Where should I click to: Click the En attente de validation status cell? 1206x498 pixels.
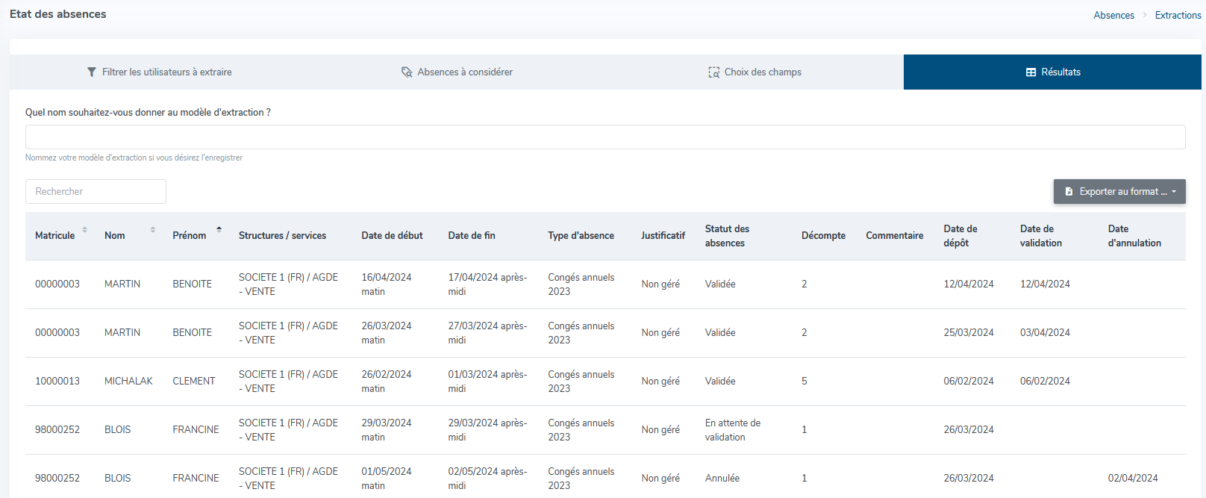click(732, 430)
